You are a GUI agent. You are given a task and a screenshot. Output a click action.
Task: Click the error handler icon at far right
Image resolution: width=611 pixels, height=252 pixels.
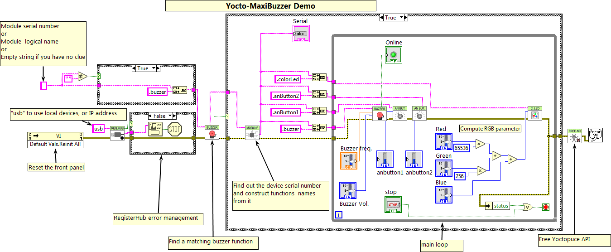click(x=595, y=135)
